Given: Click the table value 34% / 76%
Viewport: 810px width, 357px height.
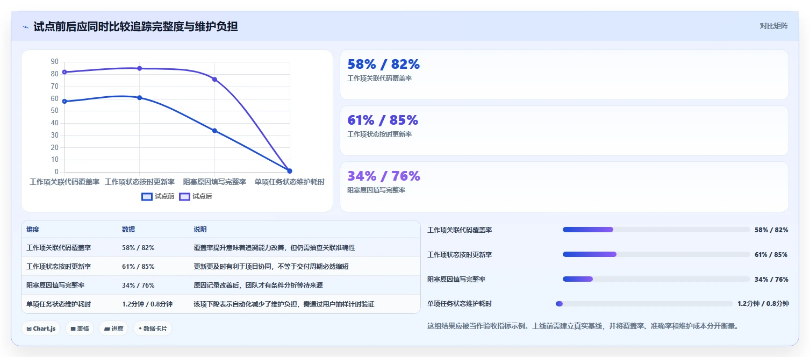Looking at the screenshot, I should [138, 285].
